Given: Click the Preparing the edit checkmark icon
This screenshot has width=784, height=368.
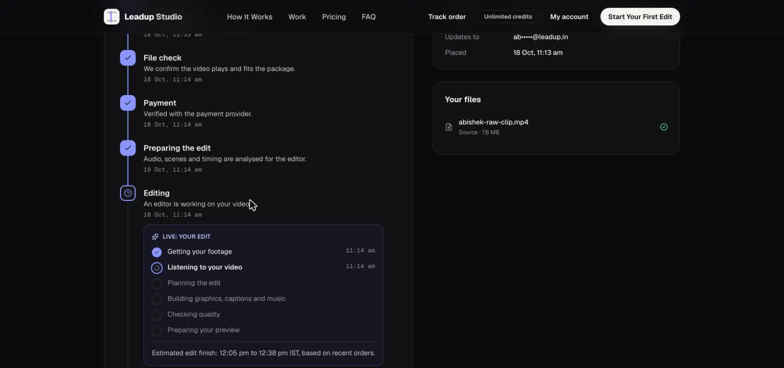Looking at the screenshot, I should (128, 148).
